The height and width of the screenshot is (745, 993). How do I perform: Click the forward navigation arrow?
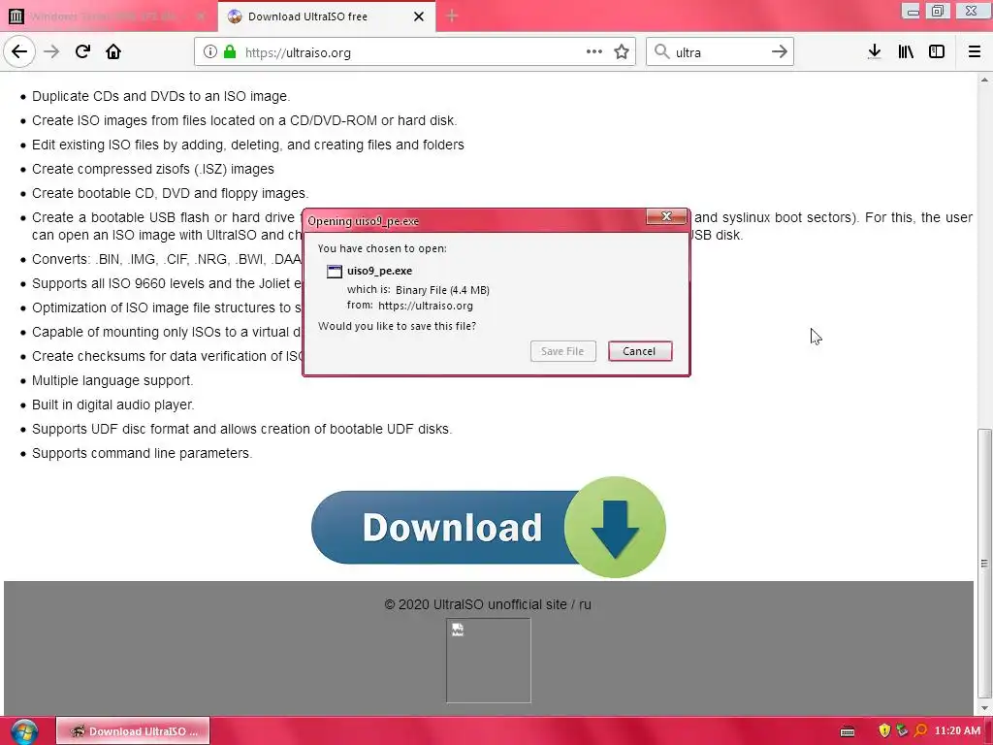(51, 51)
